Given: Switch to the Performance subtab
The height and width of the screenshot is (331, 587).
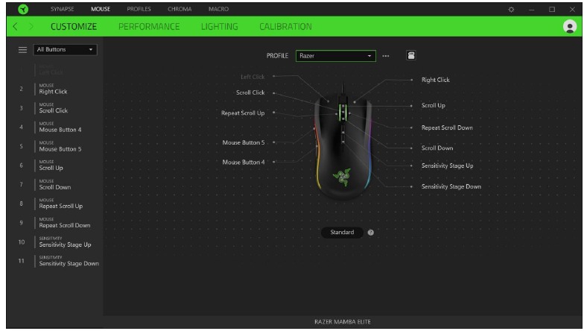Looking at the screenshot, I should tap(149, 27).
